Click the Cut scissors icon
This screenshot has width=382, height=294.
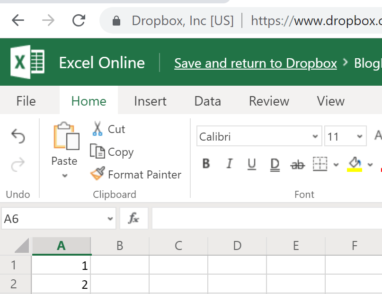coord(98,129)
